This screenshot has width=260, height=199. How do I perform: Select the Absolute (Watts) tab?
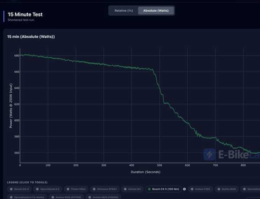point(156,10)
